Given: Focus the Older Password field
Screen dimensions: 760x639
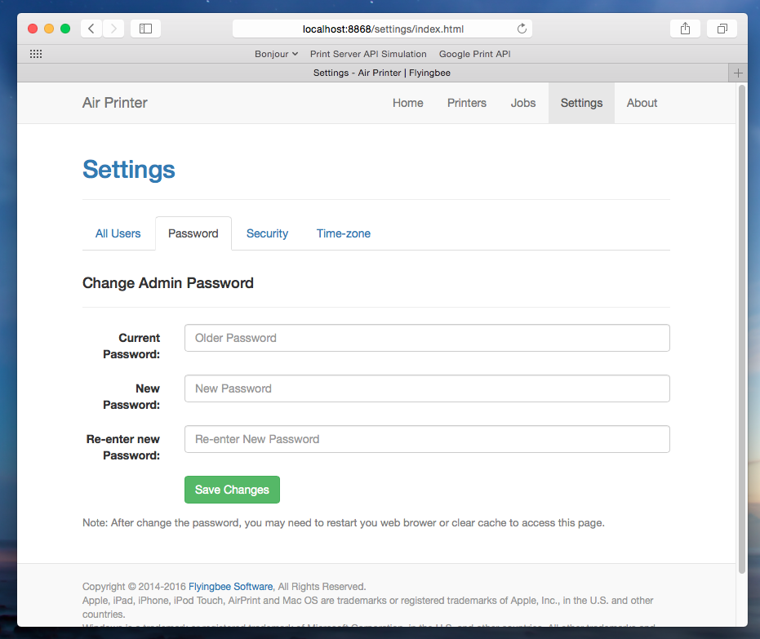Looking at the screenshot, I should tap(427, 338).
